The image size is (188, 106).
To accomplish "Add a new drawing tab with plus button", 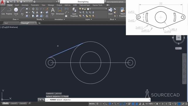I will tap(39, 23).
